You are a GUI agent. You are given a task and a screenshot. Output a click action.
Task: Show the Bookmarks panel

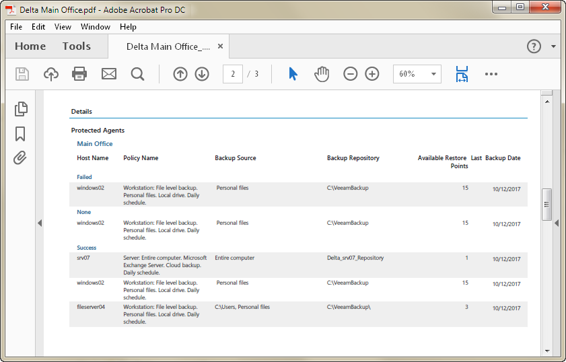pos(20,133)
